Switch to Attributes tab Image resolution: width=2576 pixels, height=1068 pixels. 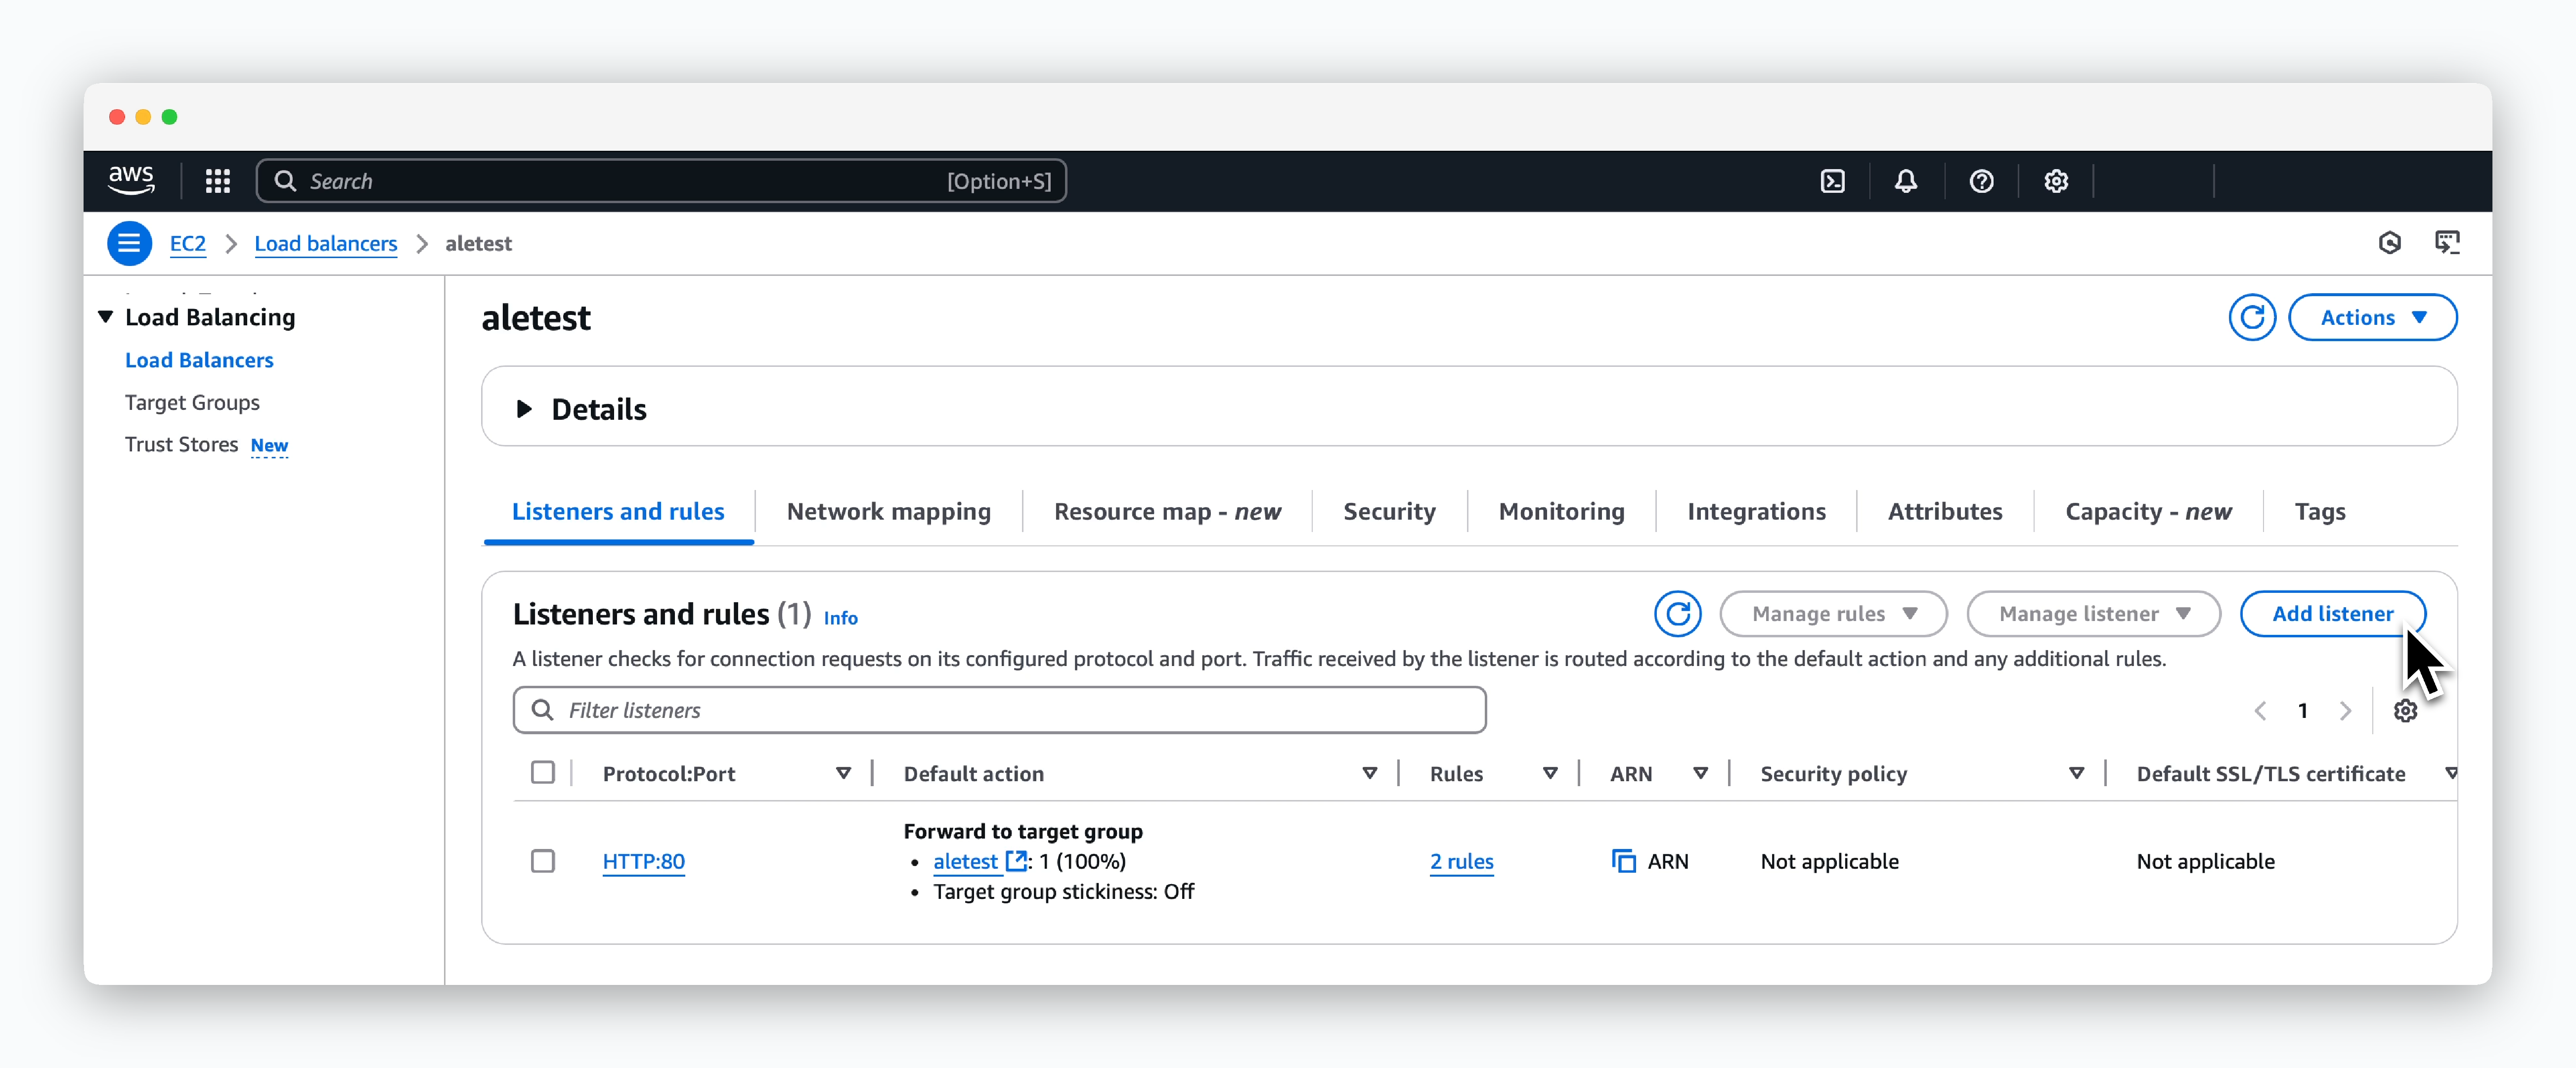[1945, 512]
